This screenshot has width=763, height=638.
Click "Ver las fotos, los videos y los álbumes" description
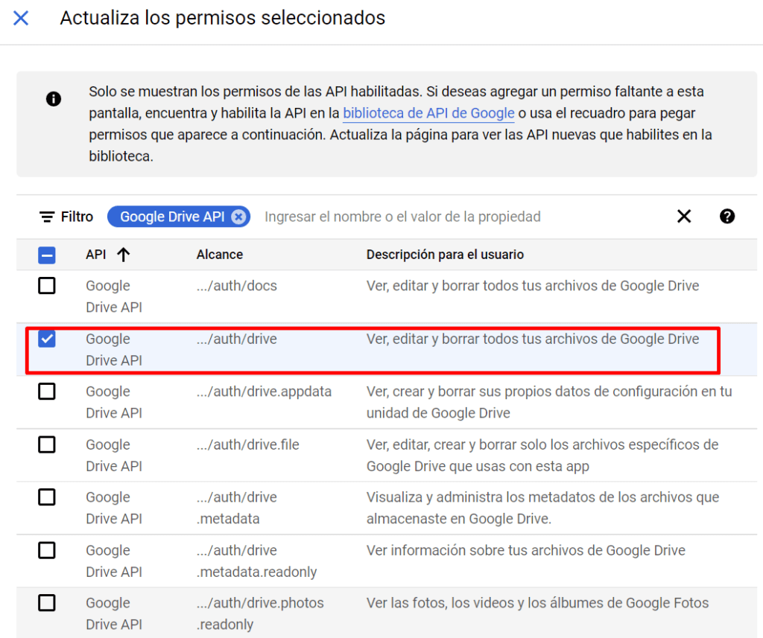tap(538, 604)
